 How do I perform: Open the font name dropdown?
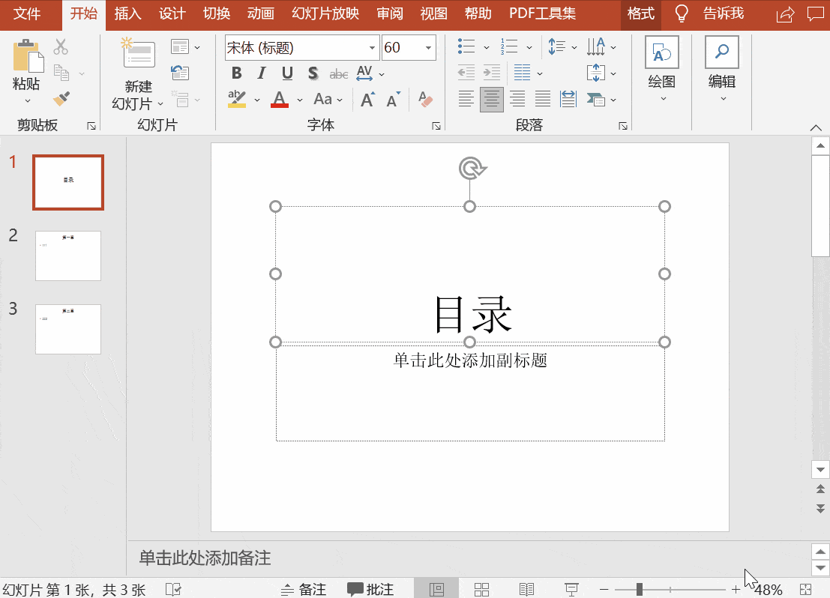pyautogui.click(x=370, y=46)
